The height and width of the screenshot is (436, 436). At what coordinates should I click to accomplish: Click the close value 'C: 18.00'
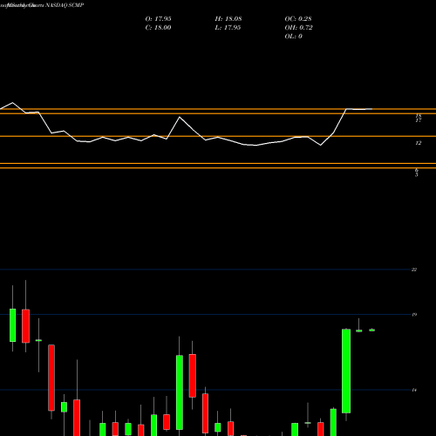[158, 28]
